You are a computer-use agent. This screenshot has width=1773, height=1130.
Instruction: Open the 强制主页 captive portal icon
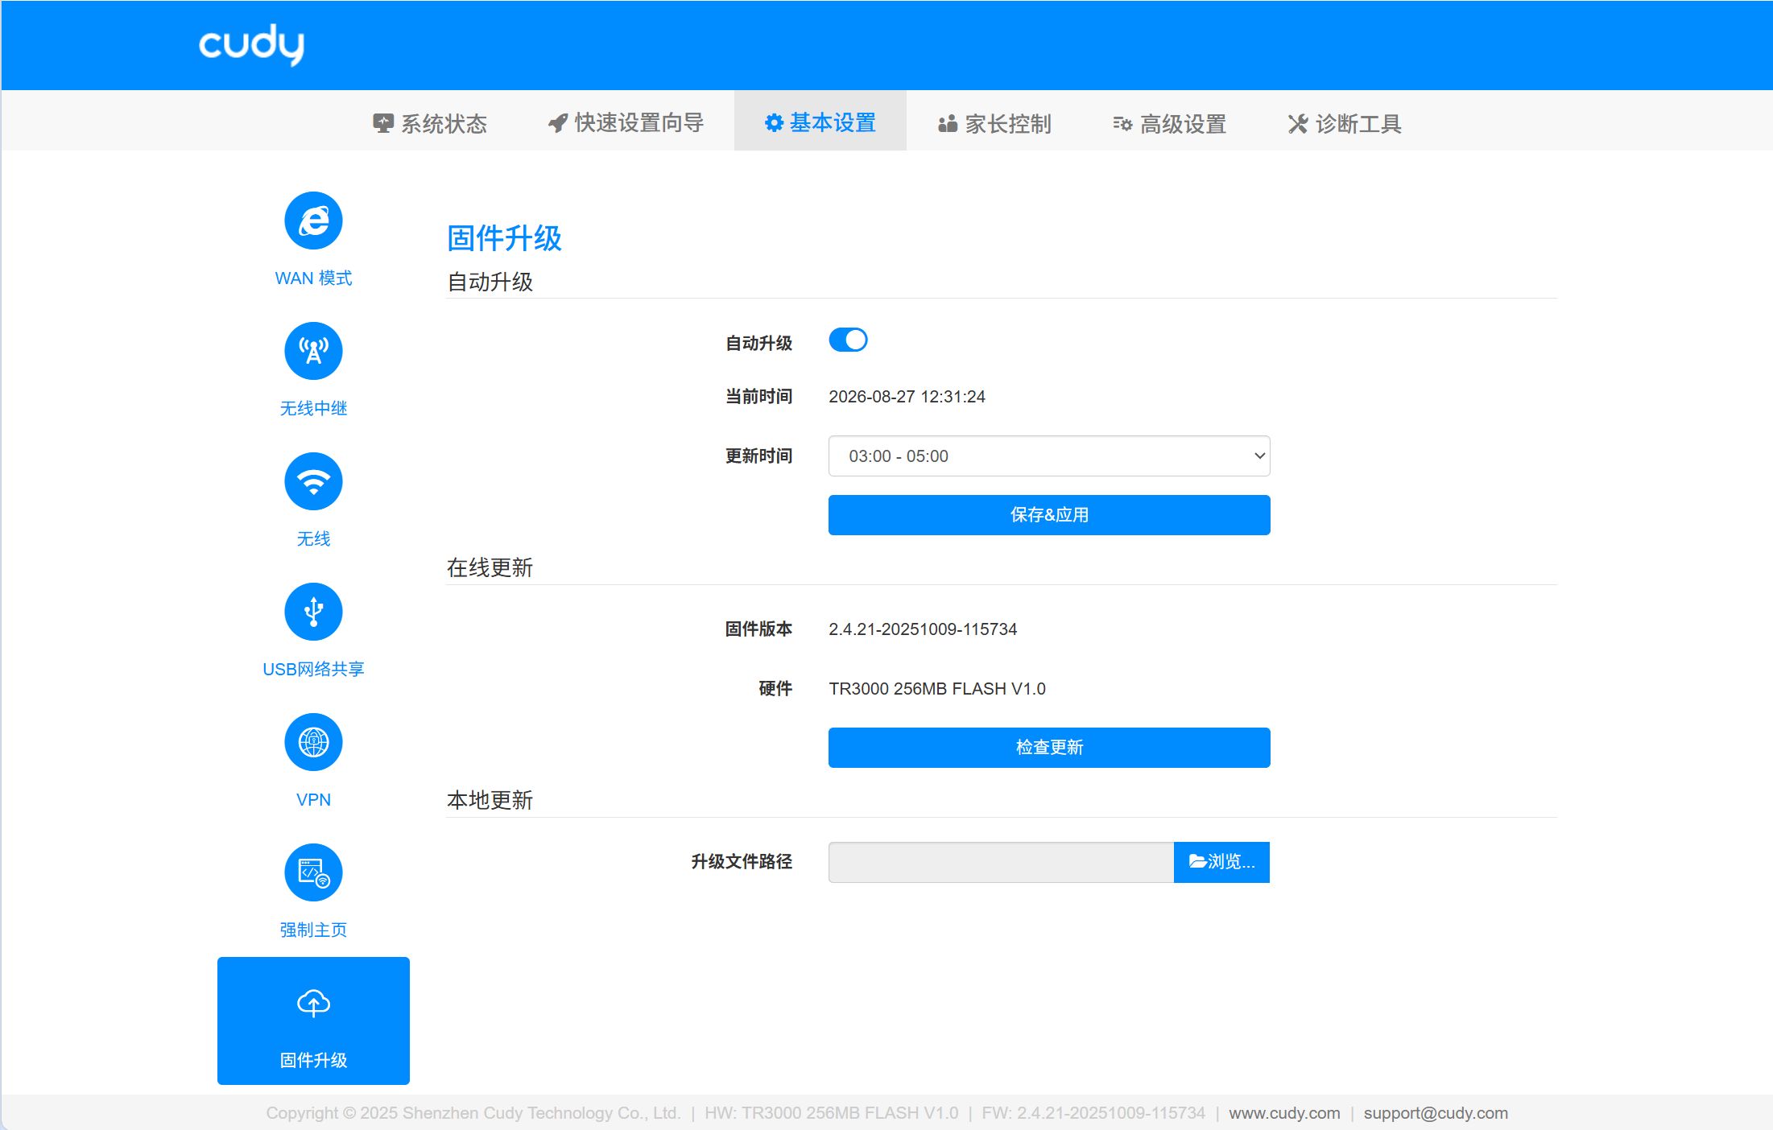click(x=313, y=872)
